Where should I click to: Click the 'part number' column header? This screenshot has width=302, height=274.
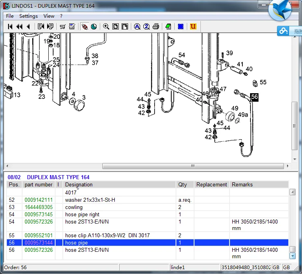pyautogui.click(x=39, y=185)
